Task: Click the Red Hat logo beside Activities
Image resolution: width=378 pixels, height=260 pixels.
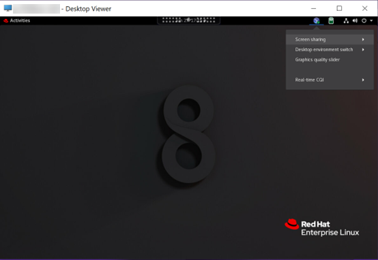Action: (x=5, y=20)
